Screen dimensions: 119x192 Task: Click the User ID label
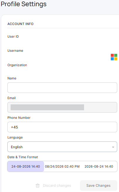tap(13, 36)
